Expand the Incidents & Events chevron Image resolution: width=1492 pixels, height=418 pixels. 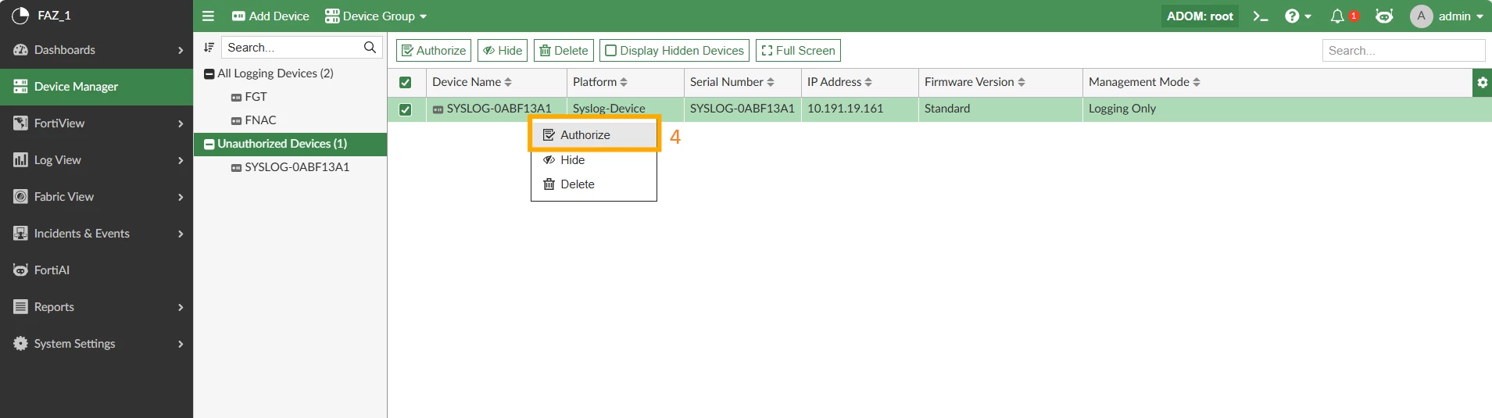(181, 234)
